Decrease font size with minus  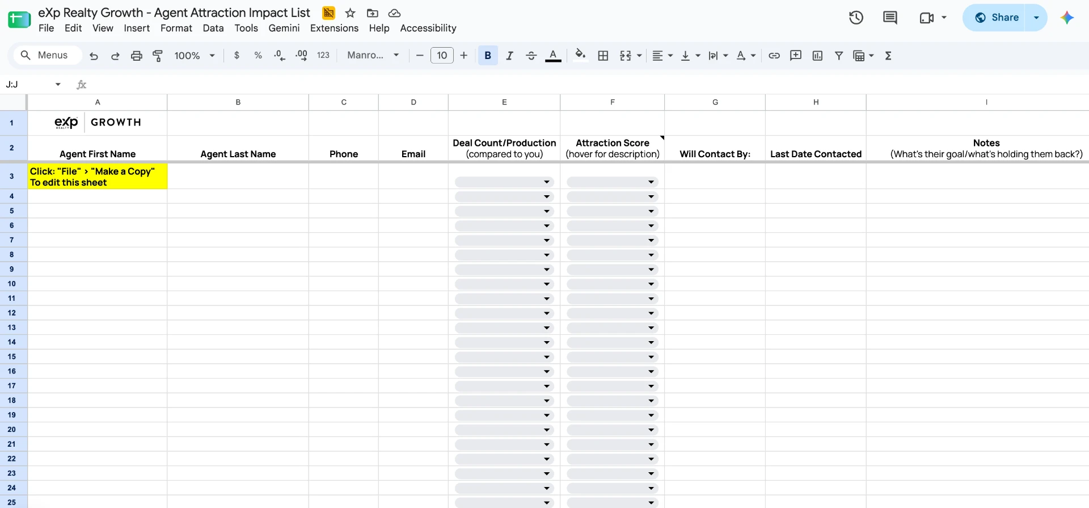(420, 56)
